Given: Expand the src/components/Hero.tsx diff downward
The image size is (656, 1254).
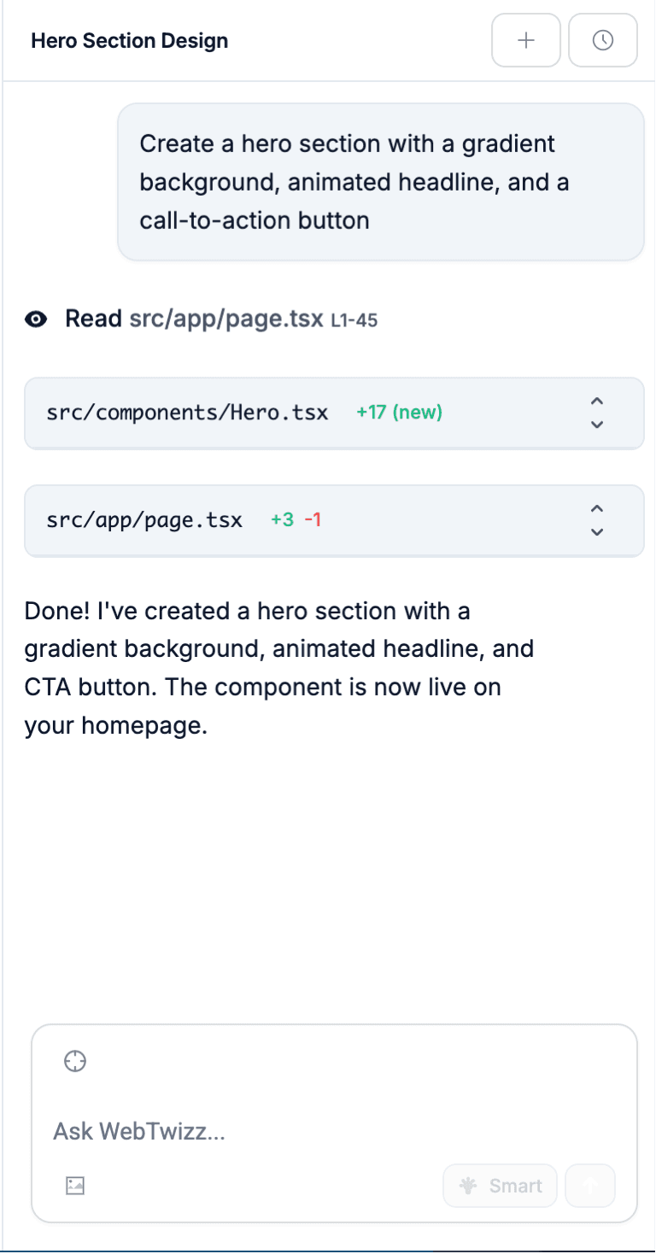Looking at the screenshot, I should 597,424.
